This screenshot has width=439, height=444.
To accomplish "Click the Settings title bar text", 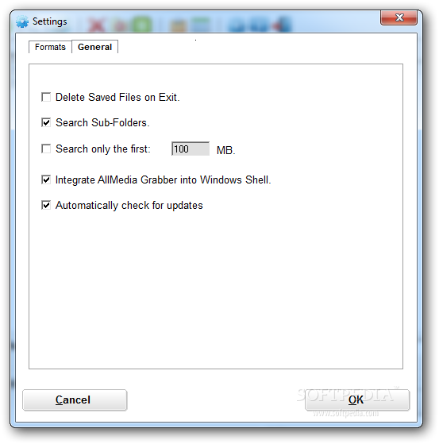I will 50,21.
